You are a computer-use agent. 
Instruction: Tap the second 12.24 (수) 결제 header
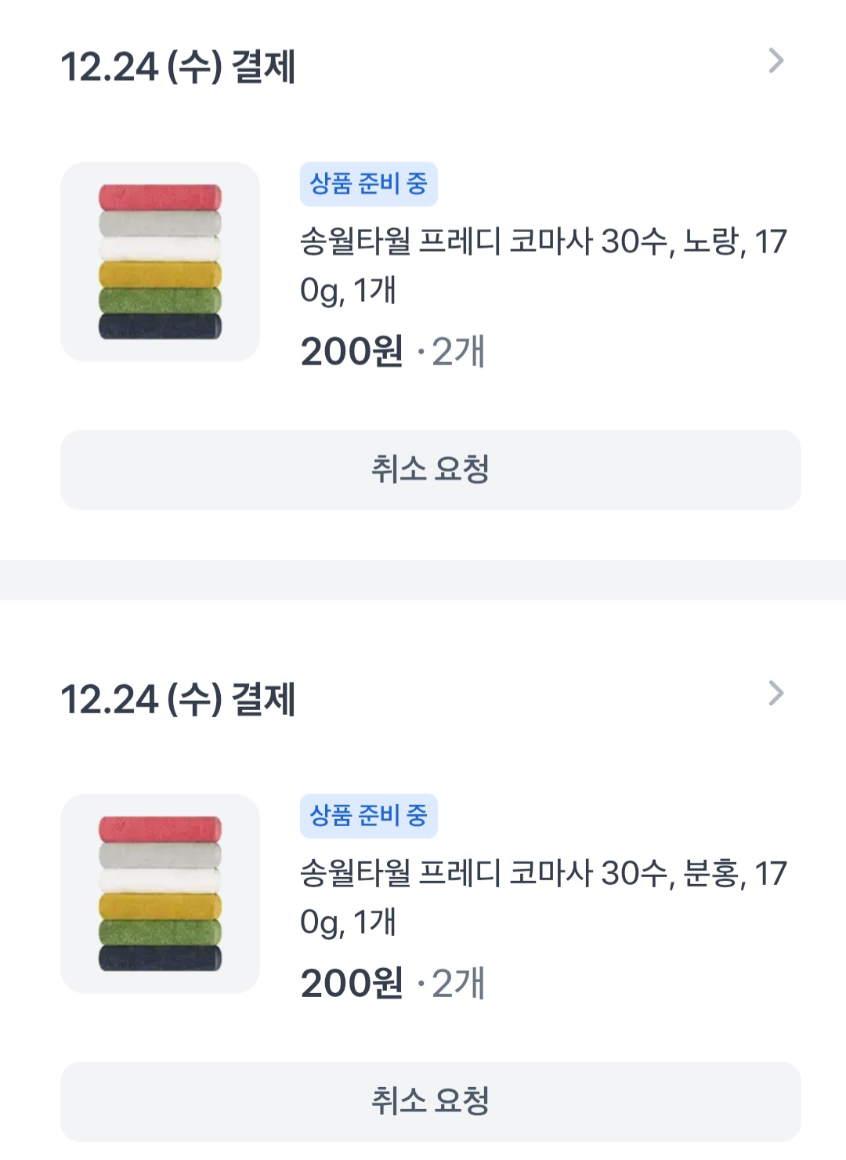(x=178, y=699)
